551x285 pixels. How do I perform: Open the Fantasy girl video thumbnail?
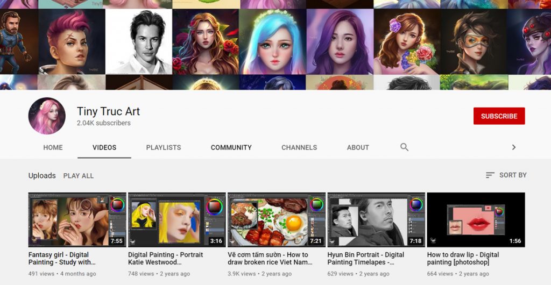(77, 219)
